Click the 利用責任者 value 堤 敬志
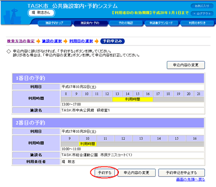The image size is (216, 187). coord(68,162)
